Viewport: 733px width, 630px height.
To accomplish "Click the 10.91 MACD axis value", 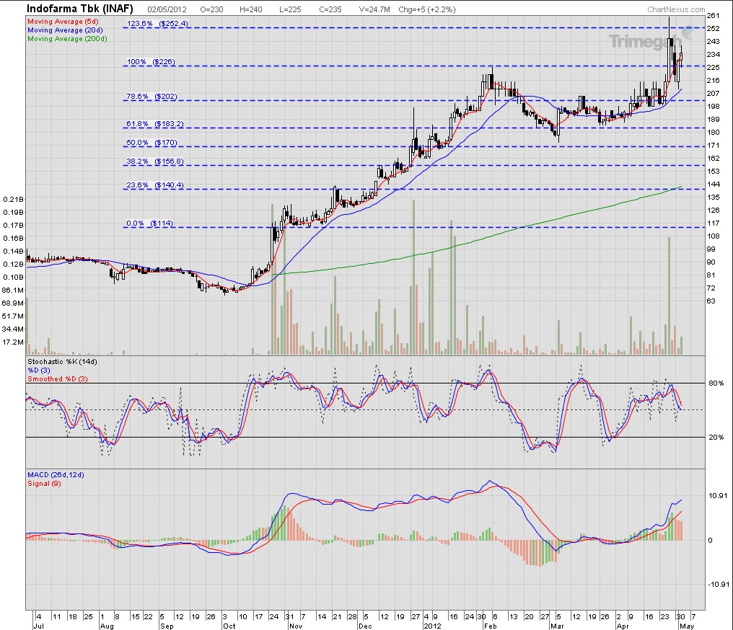I will pyautogui.click(x=718, y=495).
